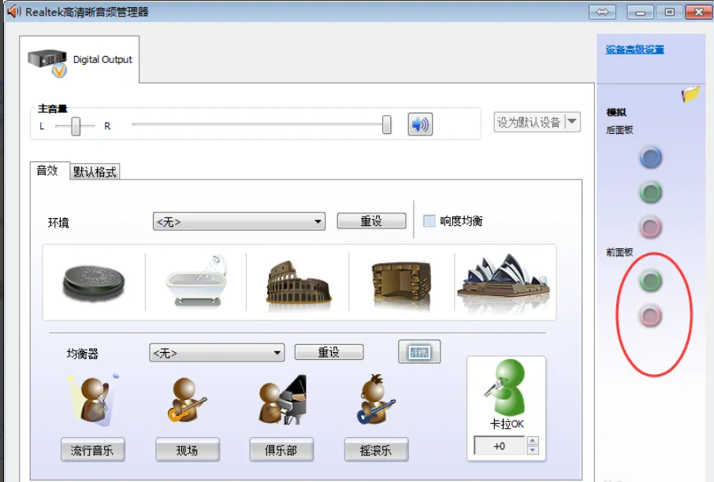
Task: Open the 环境 dropdown list
Action: (239, 221)
